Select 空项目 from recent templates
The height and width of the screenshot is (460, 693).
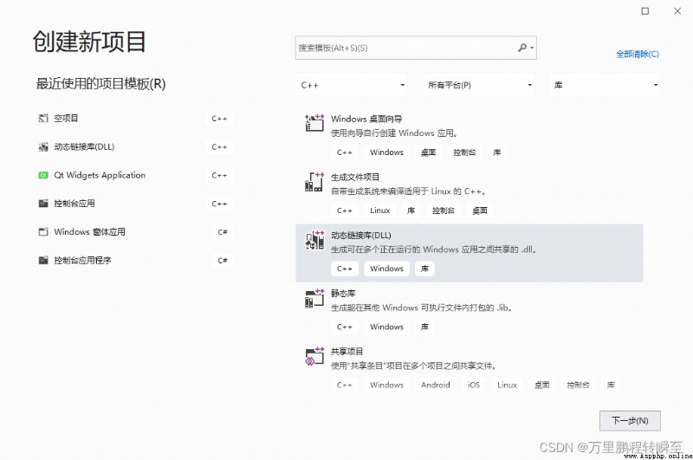pyautogui.click(x=67, y=118)
